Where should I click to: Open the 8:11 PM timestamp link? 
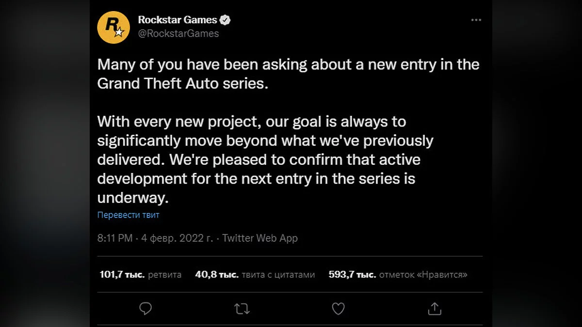(114, 238)
